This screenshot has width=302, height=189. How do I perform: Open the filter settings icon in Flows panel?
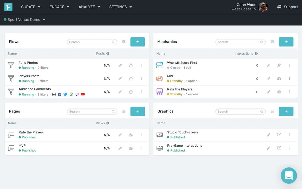(x=124, y=42)
